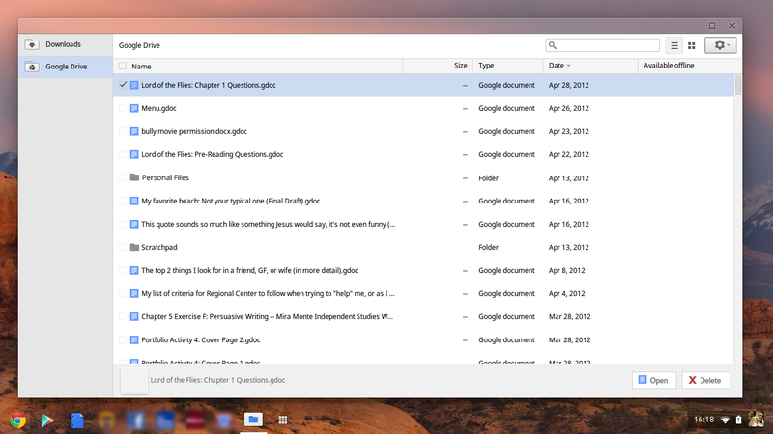This screenshot has height=434, width=773.
Task: Toggle the select-all checkbox beside Name
Action: [123, 66]
